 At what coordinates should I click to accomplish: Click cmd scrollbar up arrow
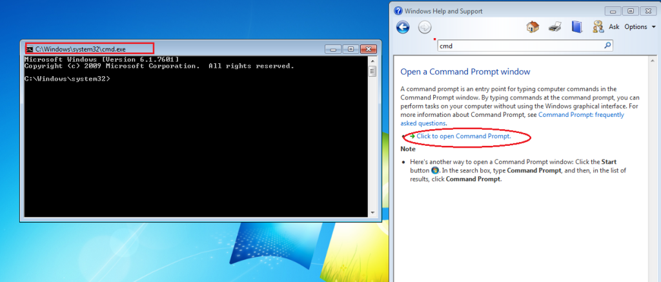(x=372, y=60)
